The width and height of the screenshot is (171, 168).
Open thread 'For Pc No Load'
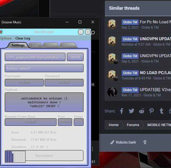pos(155,22)
